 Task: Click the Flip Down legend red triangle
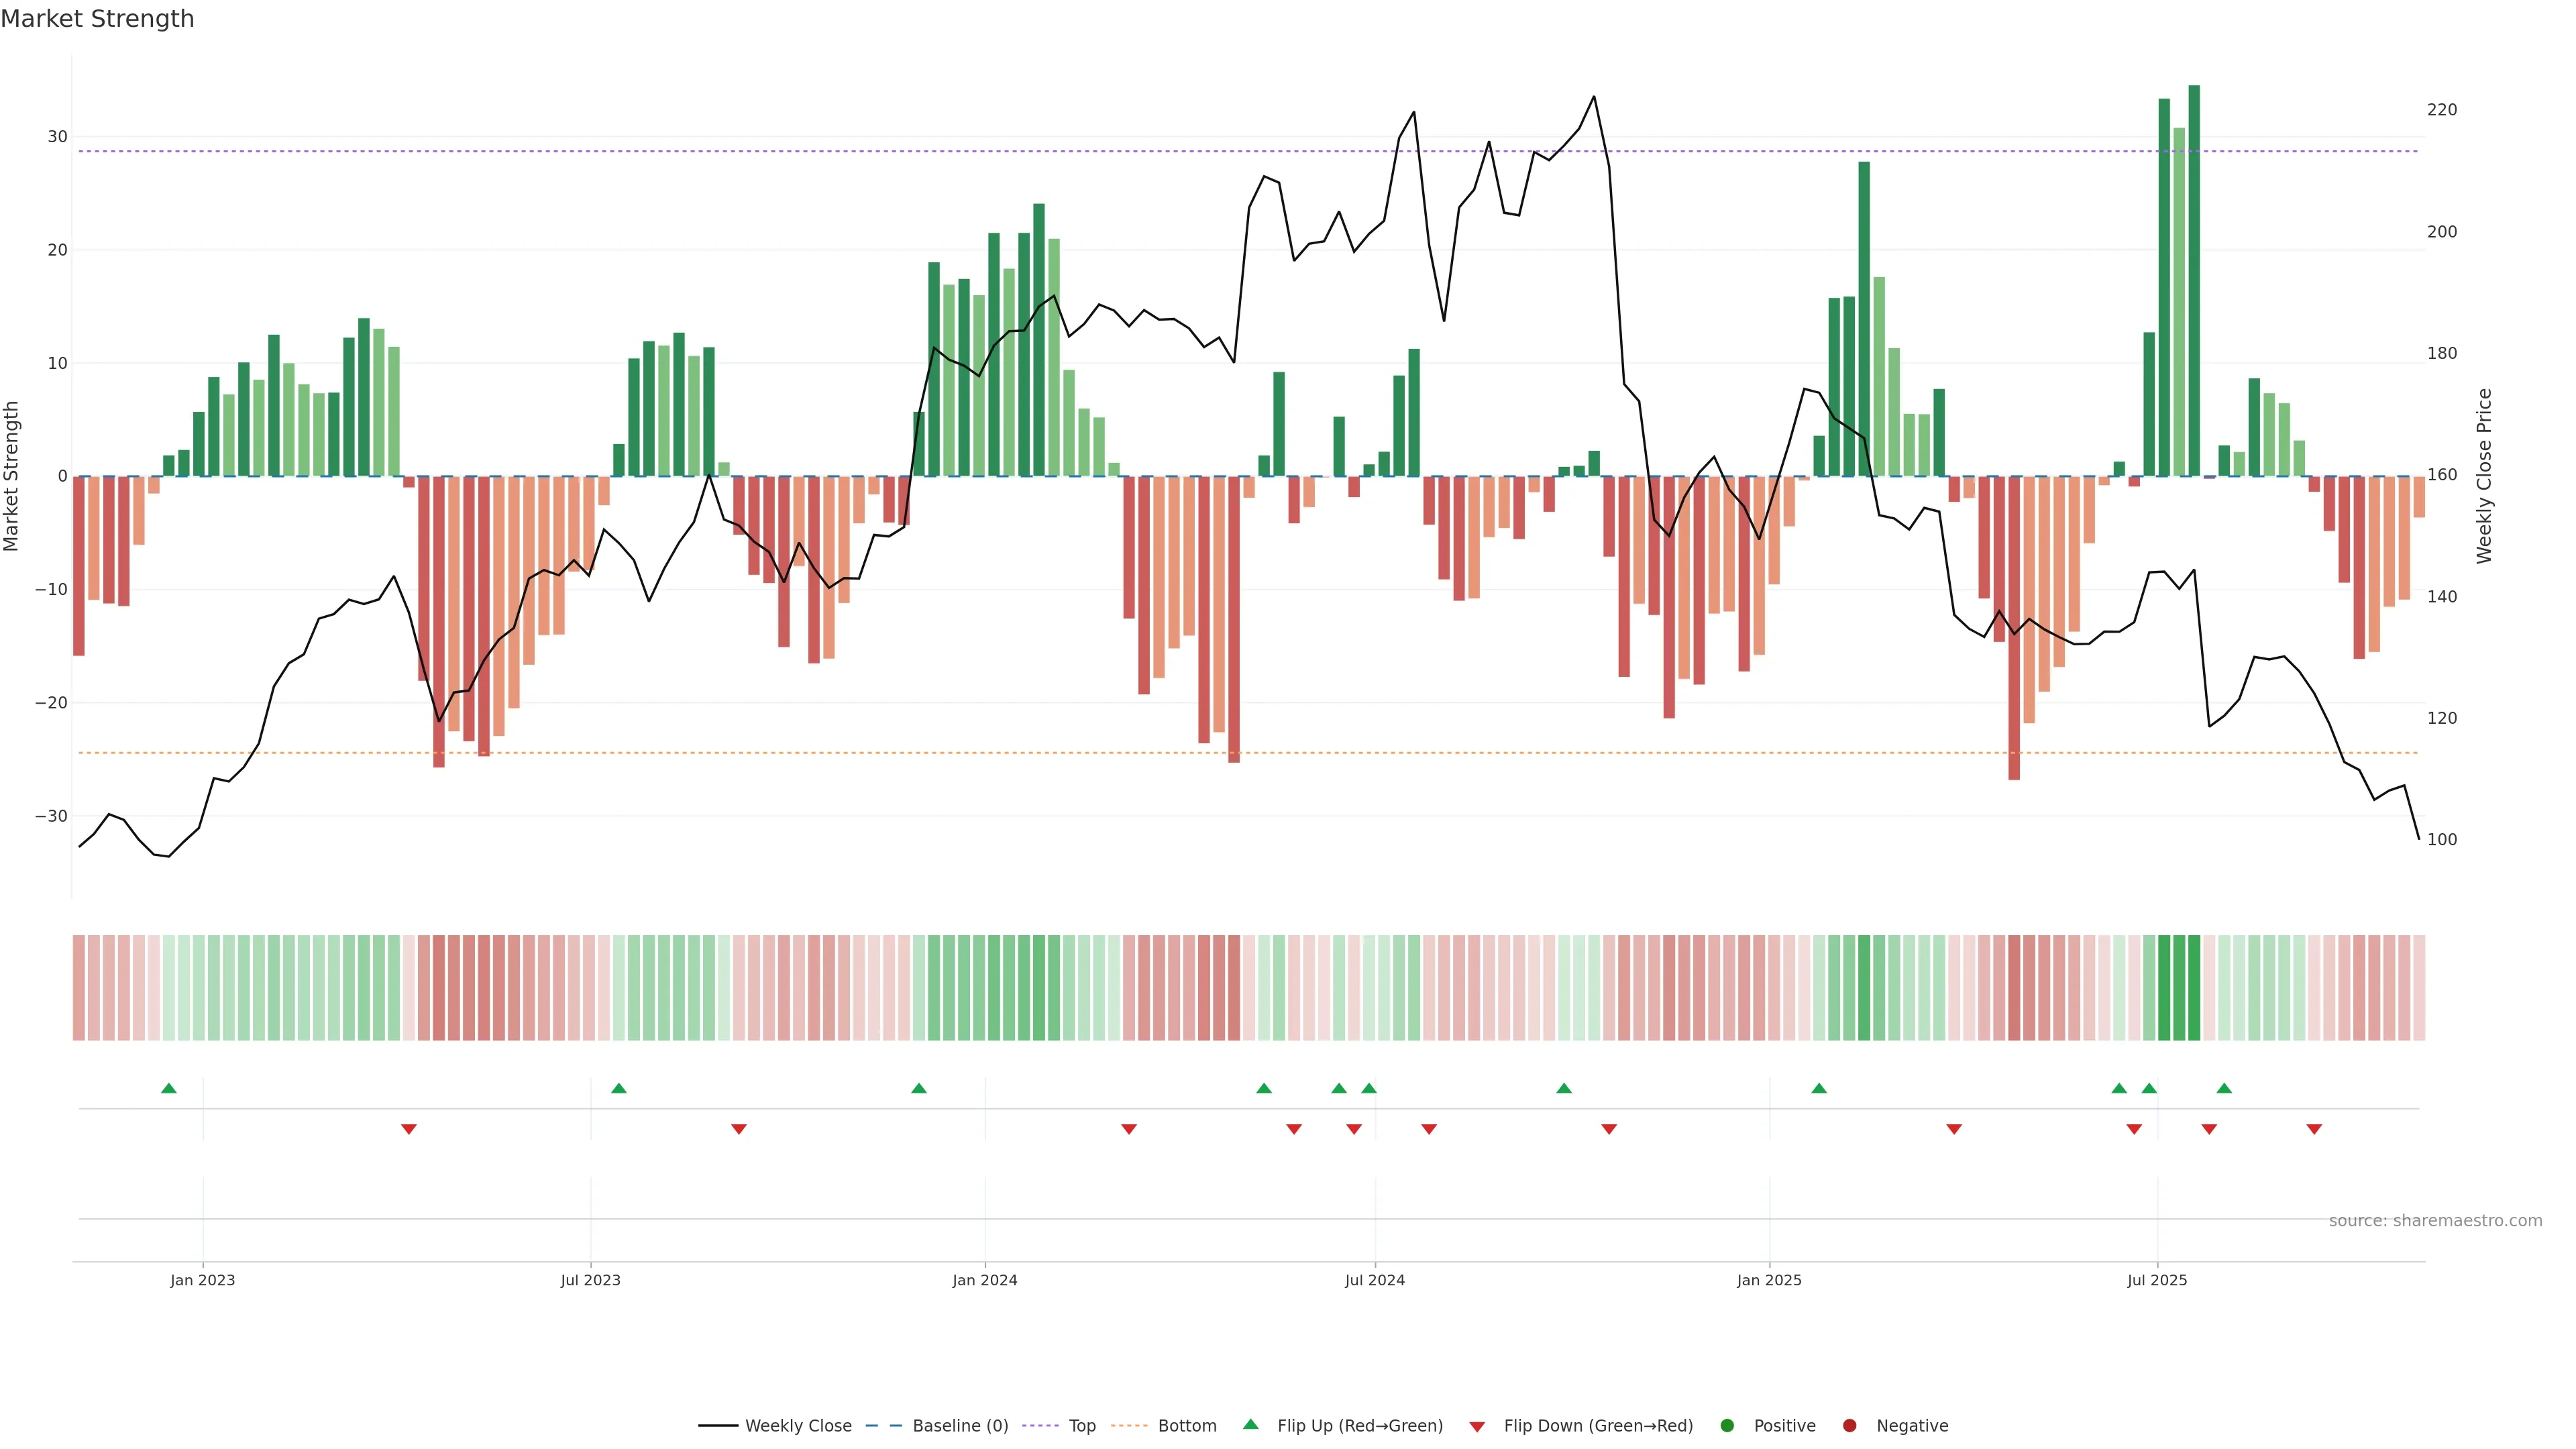(x=1477, y=1426)
